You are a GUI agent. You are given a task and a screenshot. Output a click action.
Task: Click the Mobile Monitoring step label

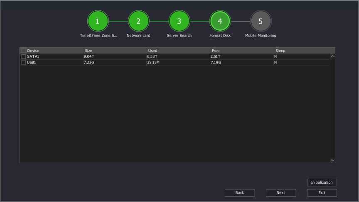click(261, 36)
